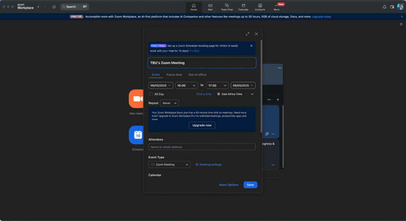Click the meeting title field

202,63
